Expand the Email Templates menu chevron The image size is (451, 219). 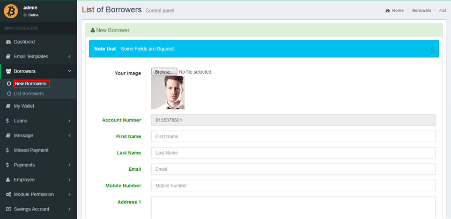click(x=69, y=57)
